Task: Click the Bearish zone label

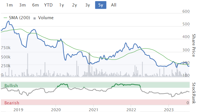Action: point(12,103)
